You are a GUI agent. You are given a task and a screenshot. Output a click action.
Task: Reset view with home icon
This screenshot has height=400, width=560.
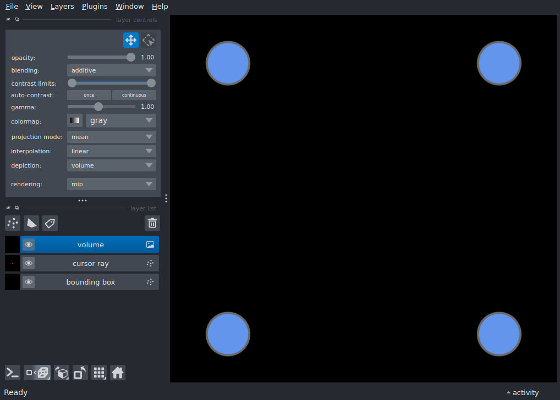pos(118,373)
